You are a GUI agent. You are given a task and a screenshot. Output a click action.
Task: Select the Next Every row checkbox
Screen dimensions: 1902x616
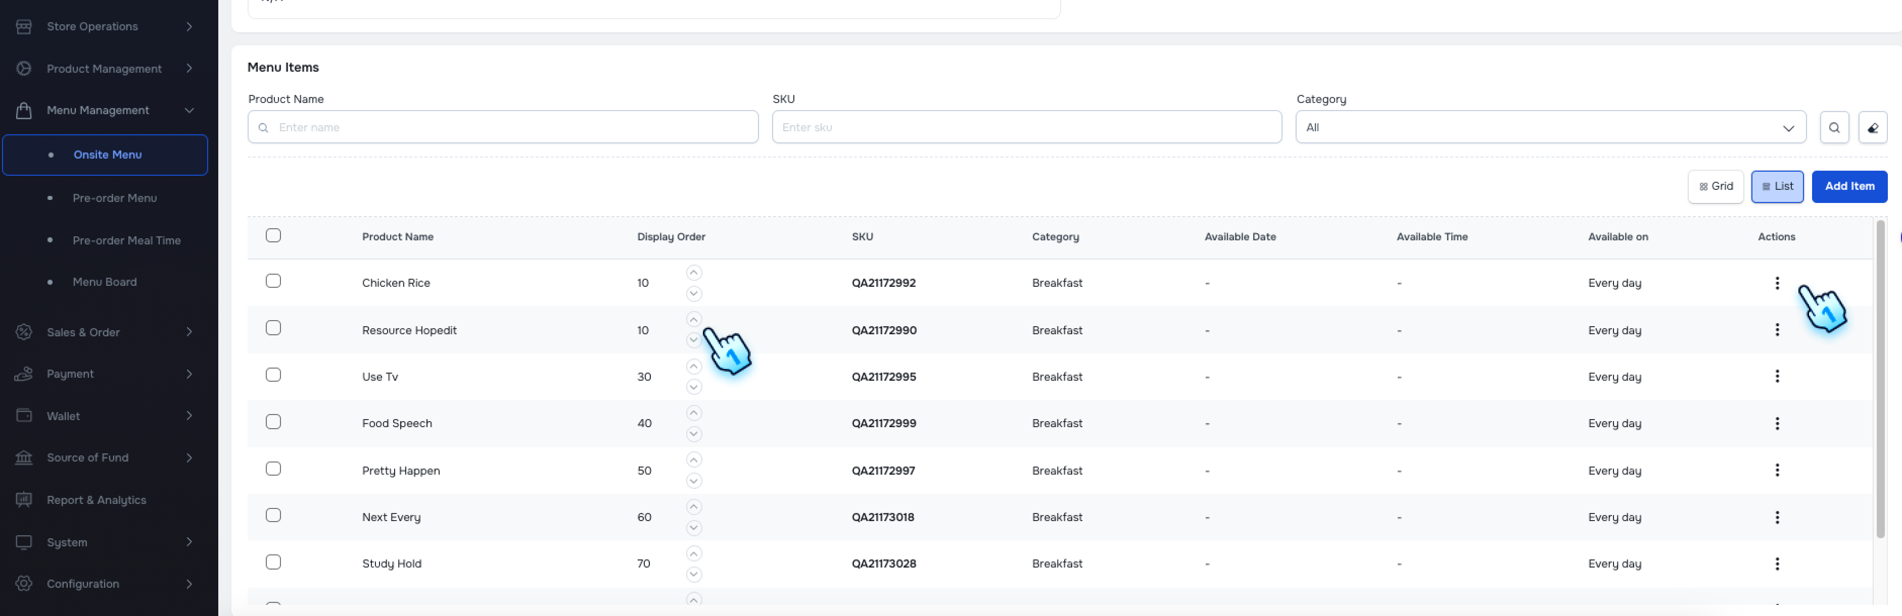coord(273,516)
